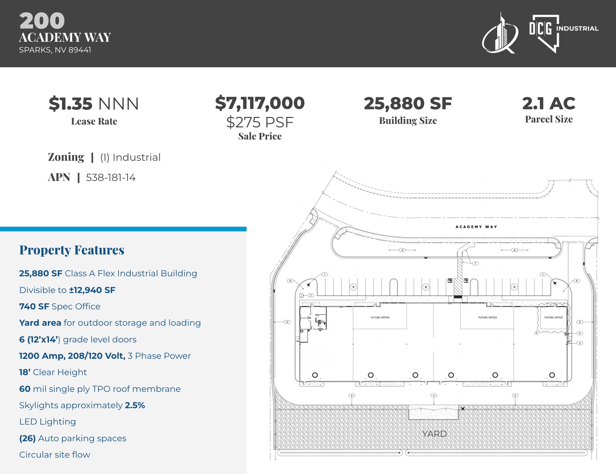Click the Zoning (I) Industrial entry
Viewport: 616px width, 474px height.
104,157
